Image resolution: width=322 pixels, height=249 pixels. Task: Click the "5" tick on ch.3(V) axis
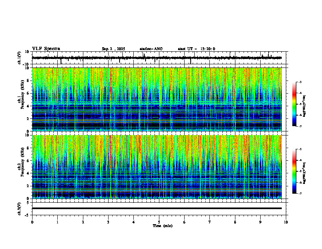pyautogui.click(x=28, y=203)
